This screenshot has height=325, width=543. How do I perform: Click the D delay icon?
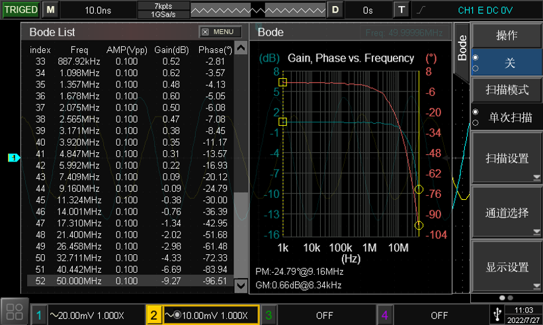pos(335,10)
